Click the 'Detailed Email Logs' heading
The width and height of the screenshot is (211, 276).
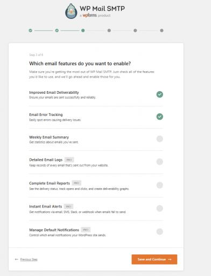tap(46, 160)
